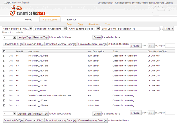Click the filter help question mark

pos(161,29)
